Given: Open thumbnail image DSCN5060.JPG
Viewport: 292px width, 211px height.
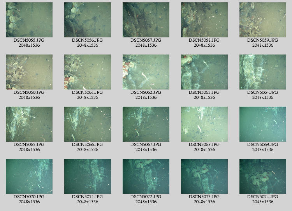Looking at the screenshot, I should (29, 72).
